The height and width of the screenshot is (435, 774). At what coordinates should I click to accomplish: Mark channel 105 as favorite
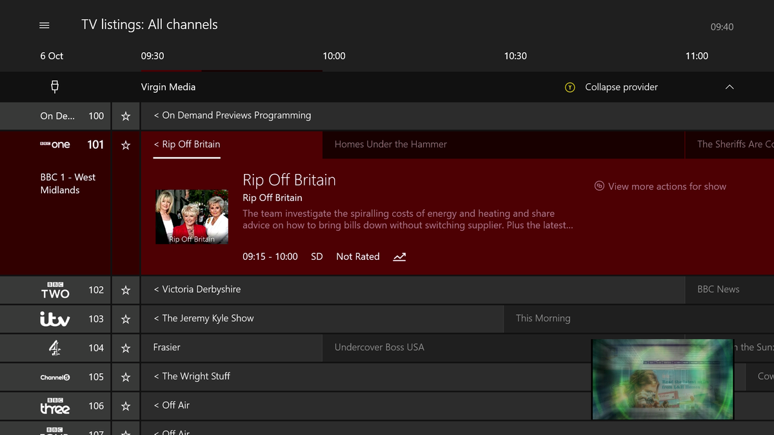(125, 376)
